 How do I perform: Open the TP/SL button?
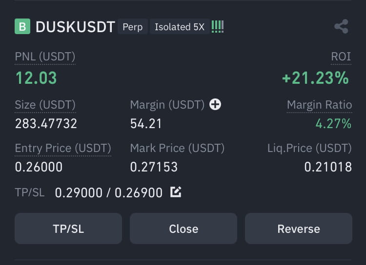point(68,228)
